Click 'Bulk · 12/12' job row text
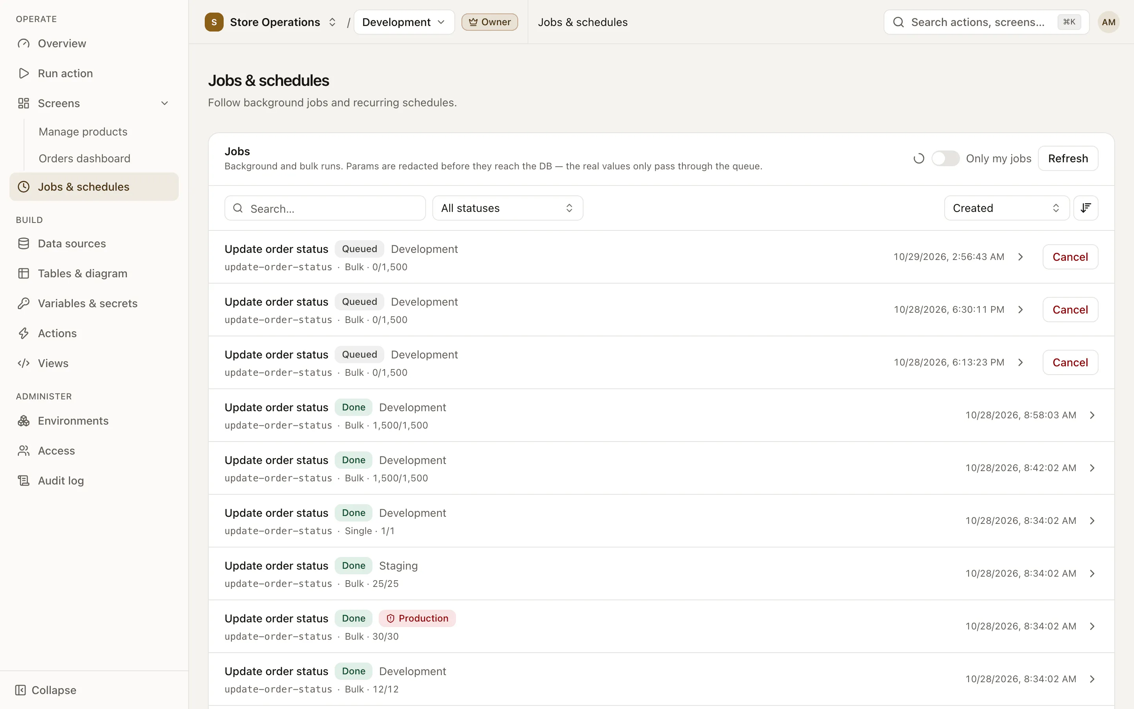1134x709 pixels. click(372, 689)
